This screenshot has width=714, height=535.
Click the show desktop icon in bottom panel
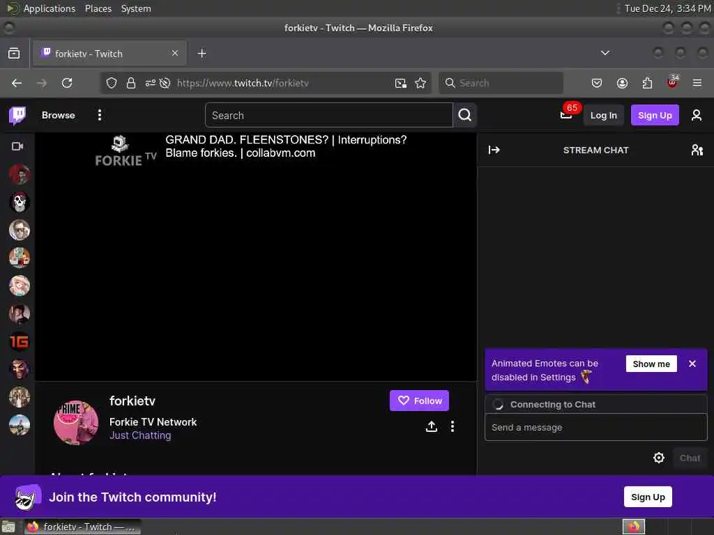coord(8,527)
